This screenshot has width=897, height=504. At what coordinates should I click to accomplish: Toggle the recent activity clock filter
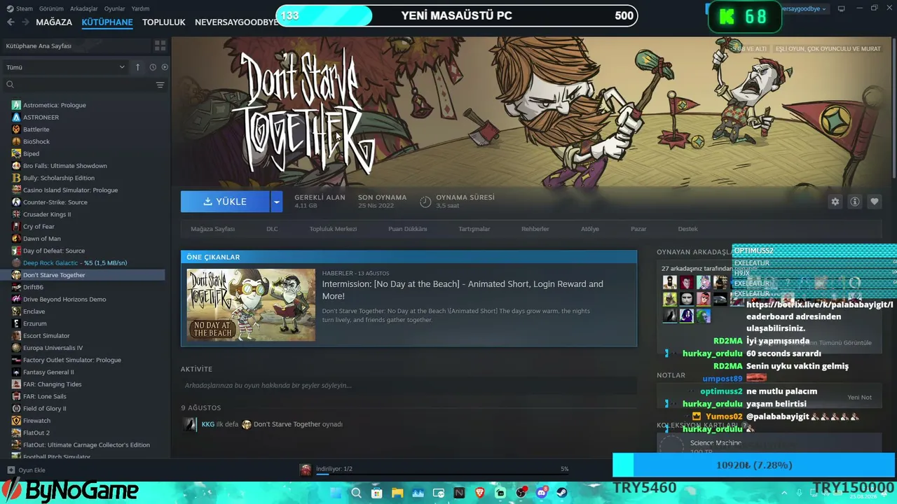pyautogui.click(x=153, y=67)
